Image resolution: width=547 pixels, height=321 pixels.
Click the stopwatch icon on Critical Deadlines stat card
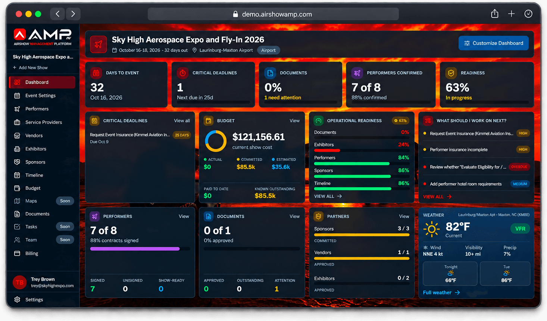(x=182, y=73)
